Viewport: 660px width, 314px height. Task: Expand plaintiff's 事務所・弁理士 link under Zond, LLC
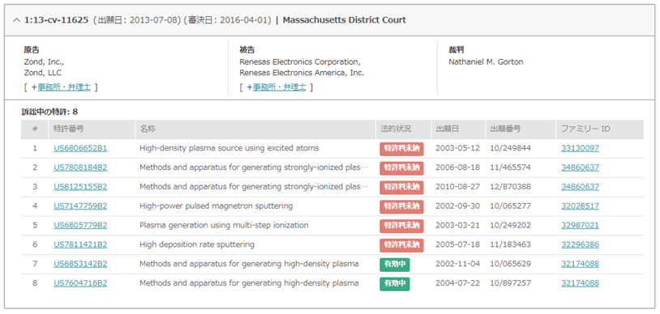click(64, 87)
